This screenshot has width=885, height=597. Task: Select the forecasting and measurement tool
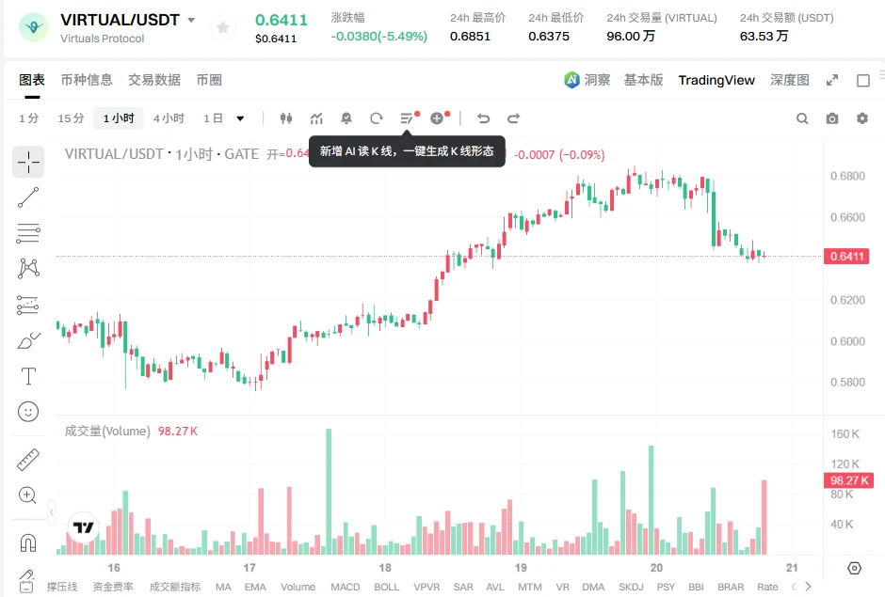pyautogui.click(x=28, y=305)
